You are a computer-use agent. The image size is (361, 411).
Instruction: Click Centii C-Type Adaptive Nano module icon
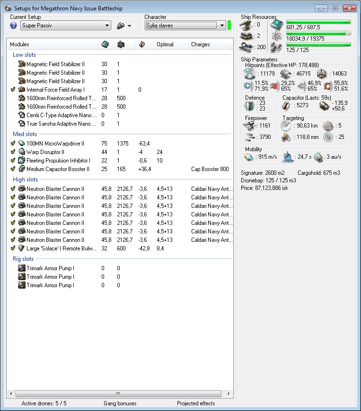click(x=22, y=115)
